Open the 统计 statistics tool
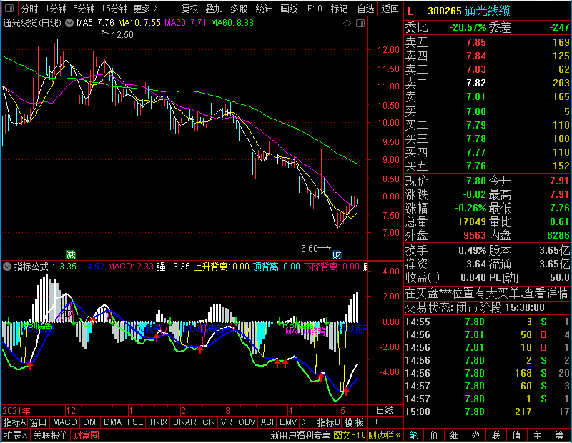The image size is (572, 443). coord(264,9)
